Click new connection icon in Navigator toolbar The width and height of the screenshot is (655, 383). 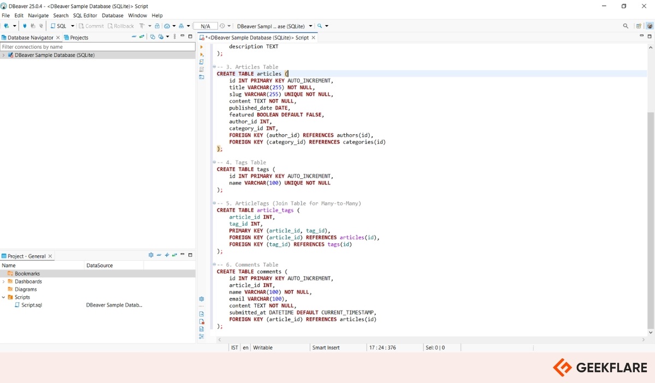[152, 37]
